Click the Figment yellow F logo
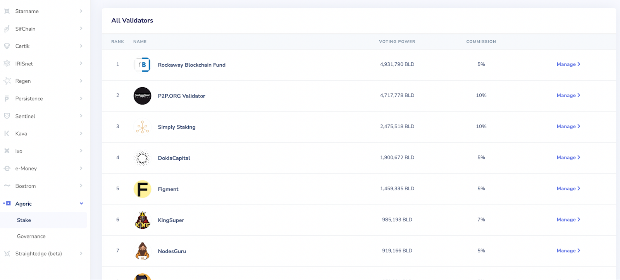This screenshot has width=620, height=280. tap(142, 189)
